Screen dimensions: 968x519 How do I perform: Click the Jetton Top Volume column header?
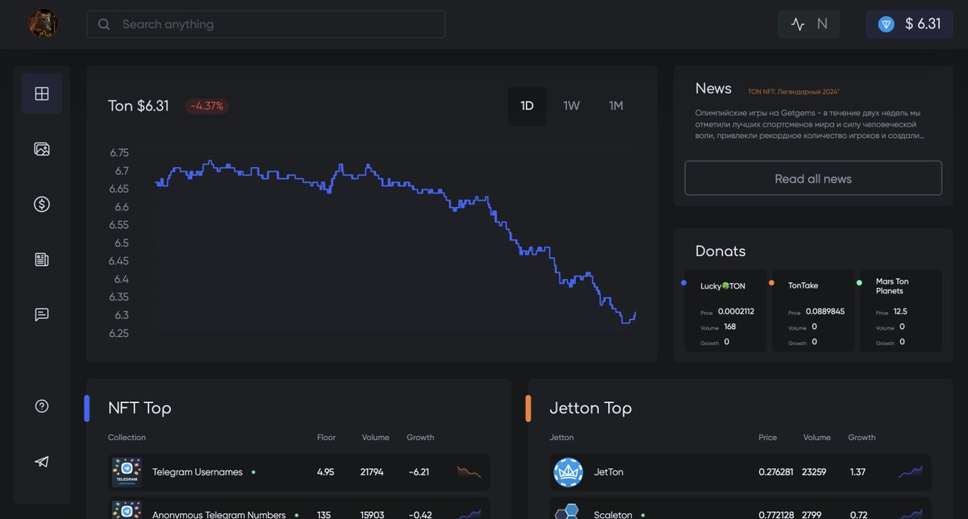(x=816, y=438)
